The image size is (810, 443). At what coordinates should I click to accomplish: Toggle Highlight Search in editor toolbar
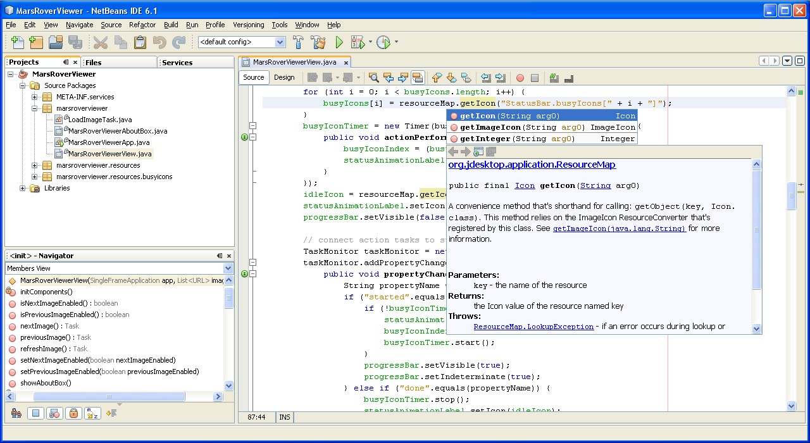(x=418, y=78)
